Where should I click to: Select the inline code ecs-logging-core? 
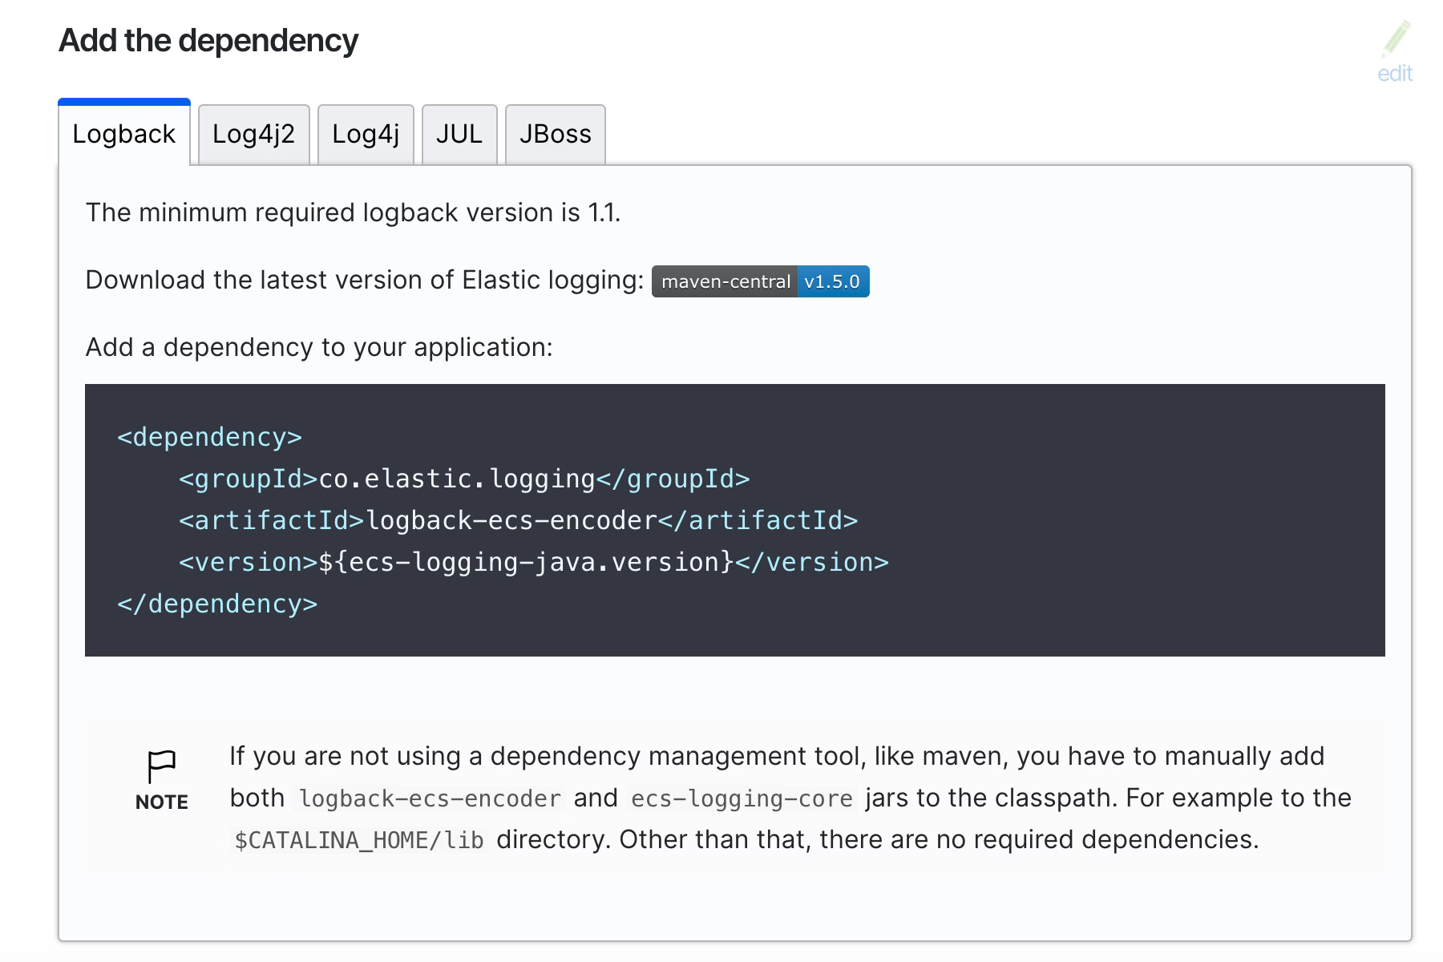pyautogui.click(x=742, y=798)
